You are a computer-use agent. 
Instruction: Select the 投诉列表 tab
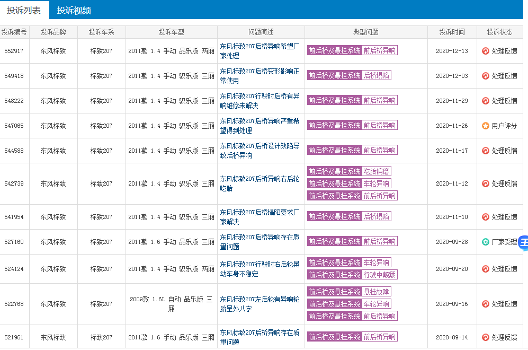[x=24, y=10]
